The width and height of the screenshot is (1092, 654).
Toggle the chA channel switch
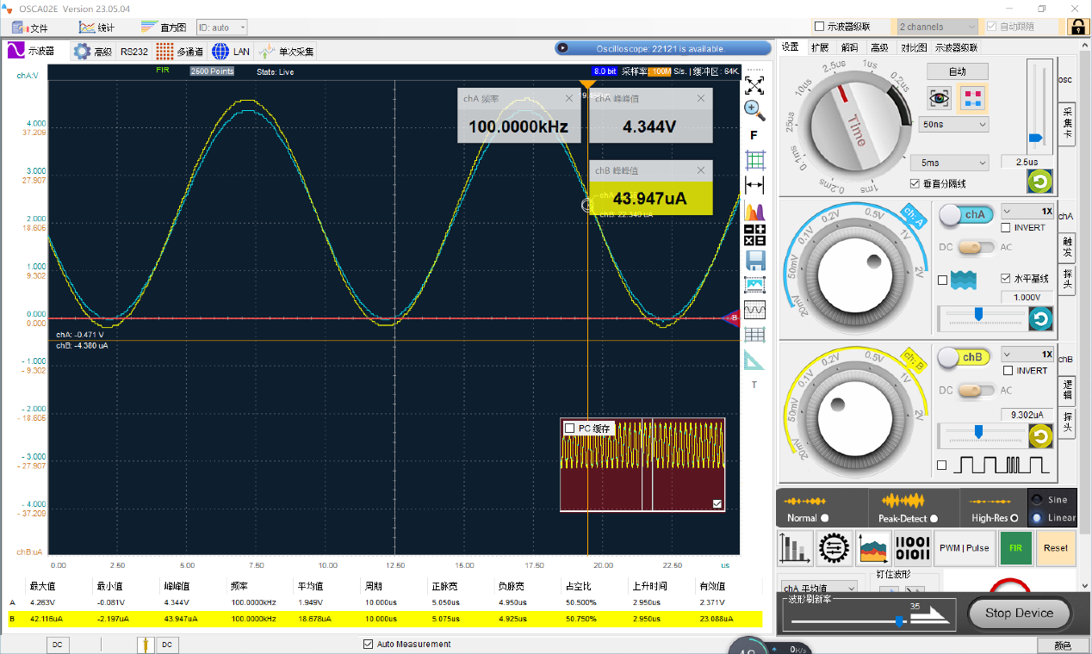click(x=965, y=214)
